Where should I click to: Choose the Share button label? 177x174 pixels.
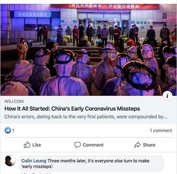tap(149, 145)
